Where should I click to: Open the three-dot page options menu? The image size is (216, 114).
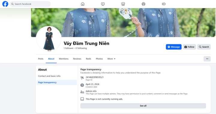click(207, 59)
